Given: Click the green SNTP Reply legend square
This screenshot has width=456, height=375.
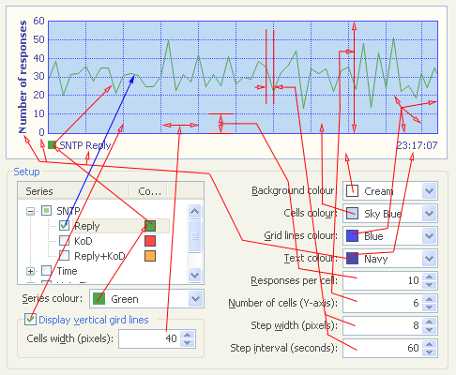Looking at the screenshot, I should 53,145.
